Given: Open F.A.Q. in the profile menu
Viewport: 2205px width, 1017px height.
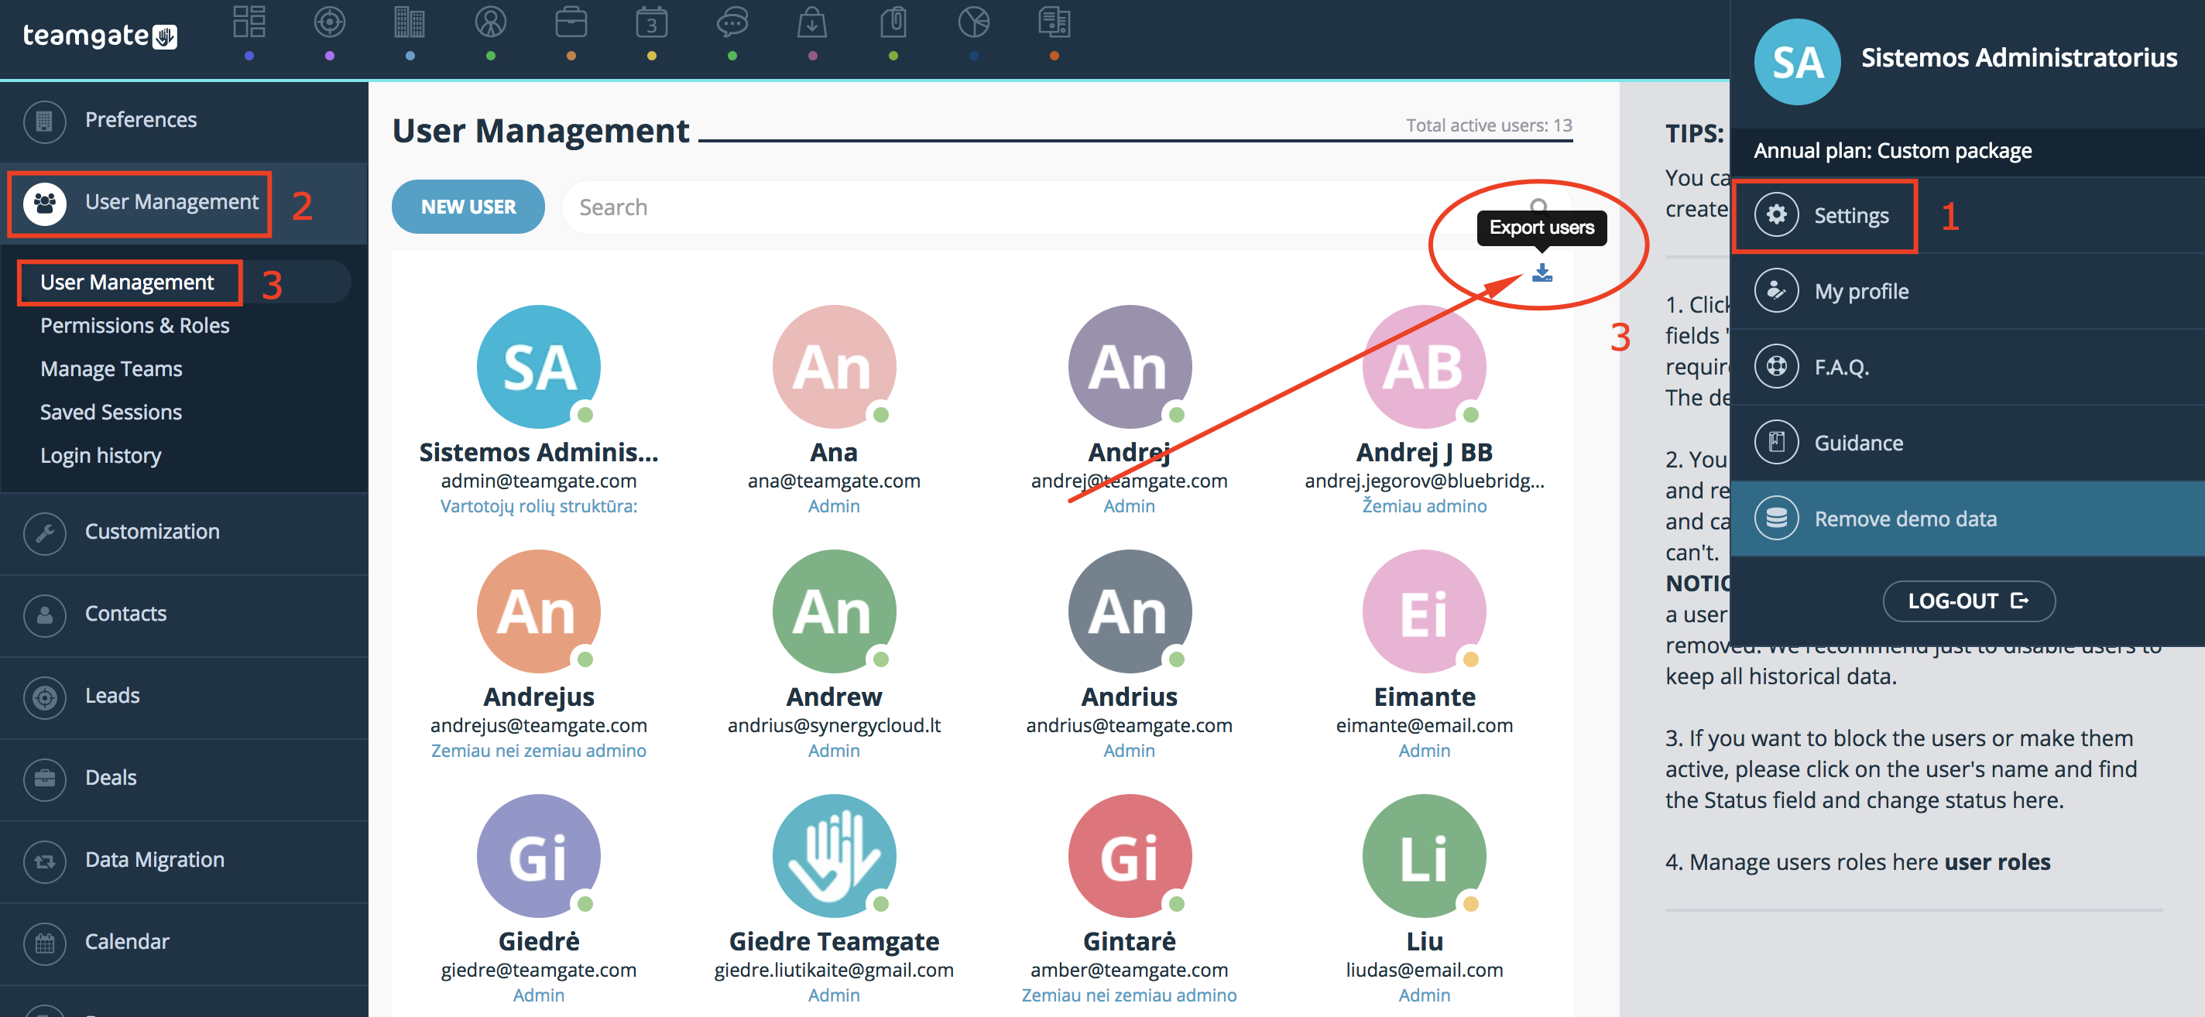Looking at the screenshot, I should click(x=1967, y=367).
